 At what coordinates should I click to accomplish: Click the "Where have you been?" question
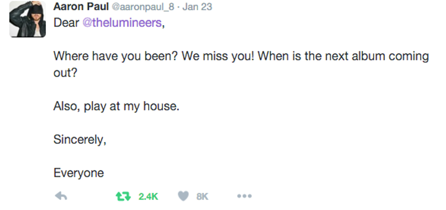click(x=114, y=56)
